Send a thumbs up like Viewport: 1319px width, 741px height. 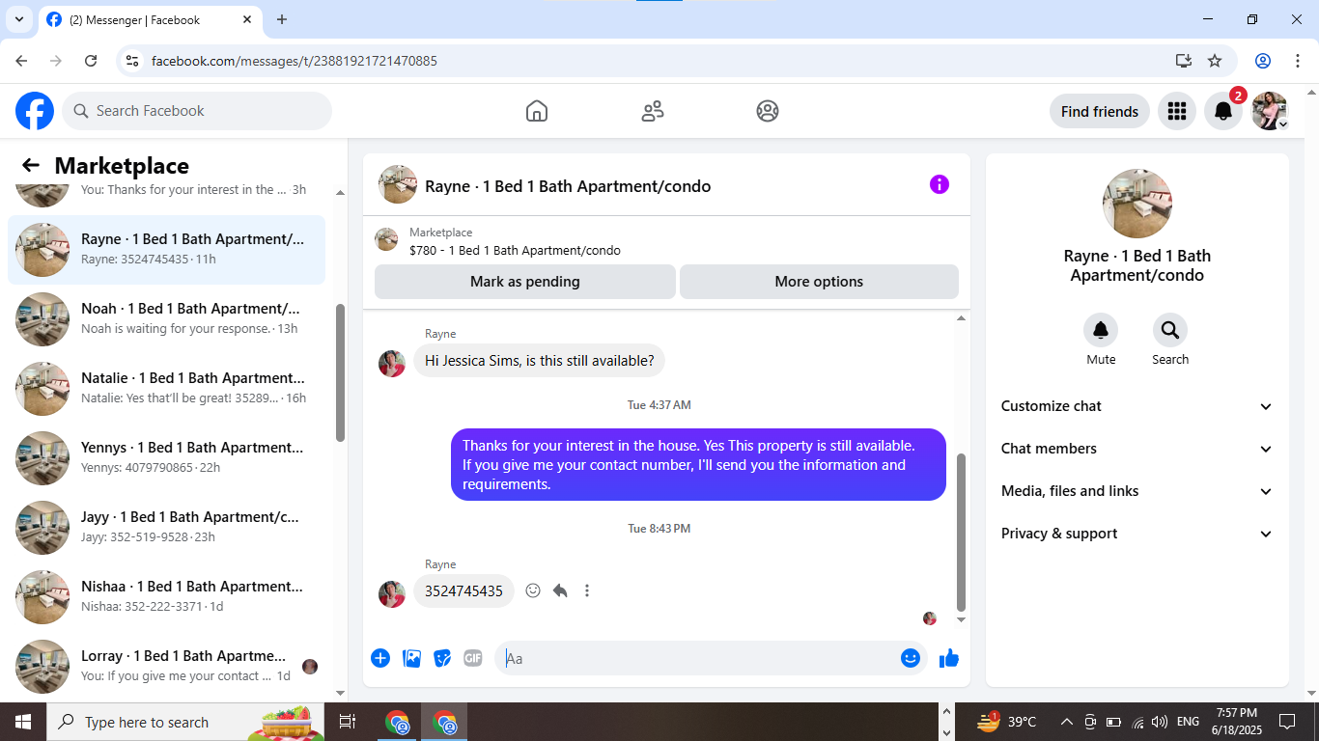pyautogui.click(x=949, y=658)
